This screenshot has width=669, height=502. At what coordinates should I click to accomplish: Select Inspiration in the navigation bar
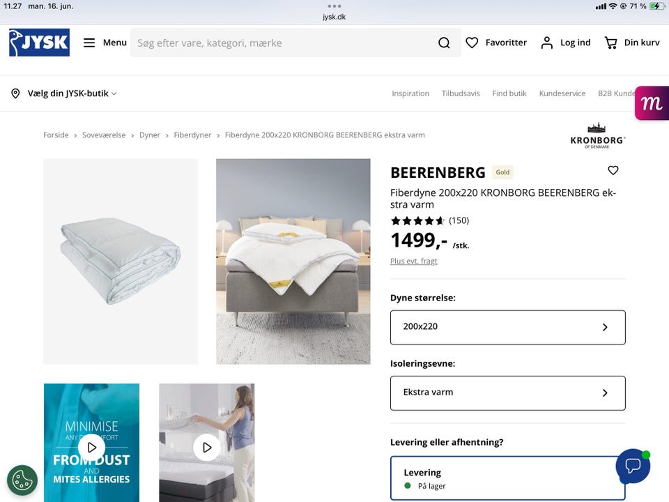(410, 93)
